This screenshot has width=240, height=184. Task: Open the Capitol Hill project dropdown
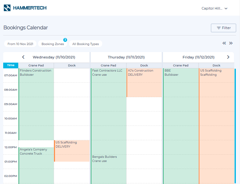pyautogui.click(x=214, y=9)
